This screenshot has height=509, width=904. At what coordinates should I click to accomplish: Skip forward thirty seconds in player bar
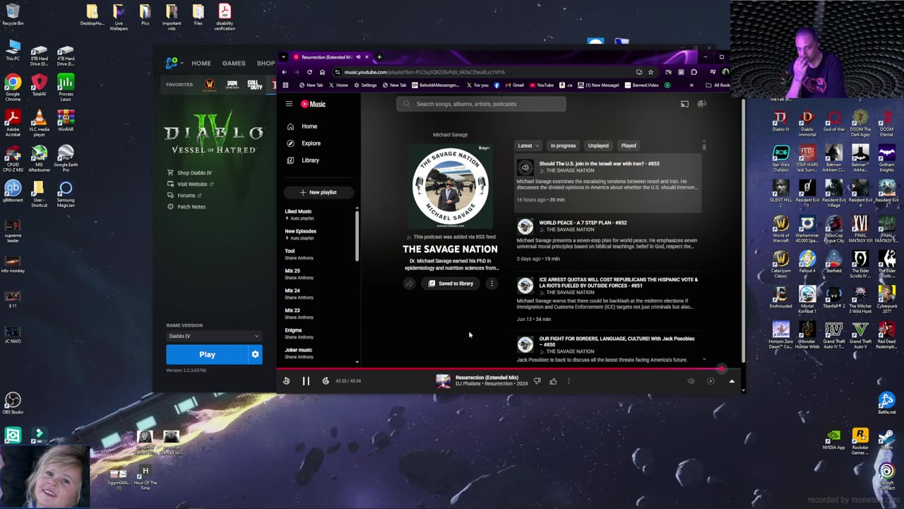[326, 381]
